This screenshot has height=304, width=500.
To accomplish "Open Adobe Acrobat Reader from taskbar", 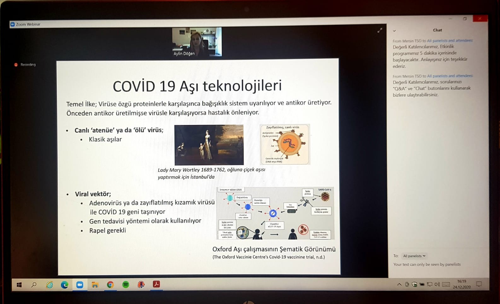I will coord(156,284).
